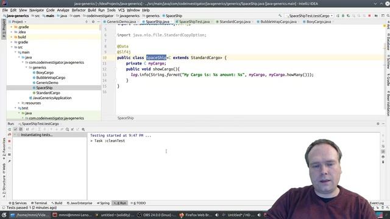390x219 pixels.
Task: Open 8: Services tool window
Action: pyautogui.click(x=18, y=203)
